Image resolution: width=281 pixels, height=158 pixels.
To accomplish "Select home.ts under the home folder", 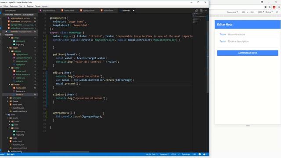I will [20, 95].
